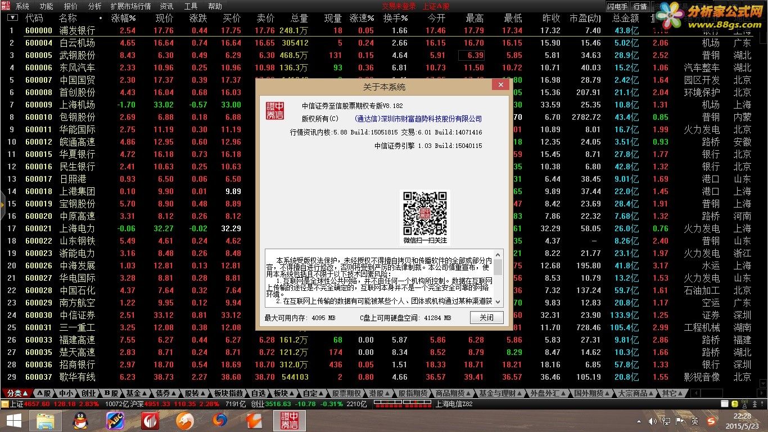The width and height of the screenshot is (768, 432).
Task: Click the 闪电手 button
Action: click(617, 7)
